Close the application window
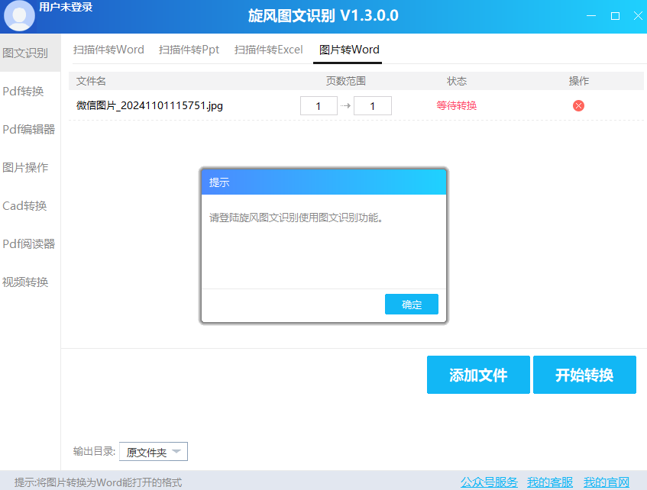The height and width of the screenshot is (490, 647). pyautogui.click(x=638, y=16)
